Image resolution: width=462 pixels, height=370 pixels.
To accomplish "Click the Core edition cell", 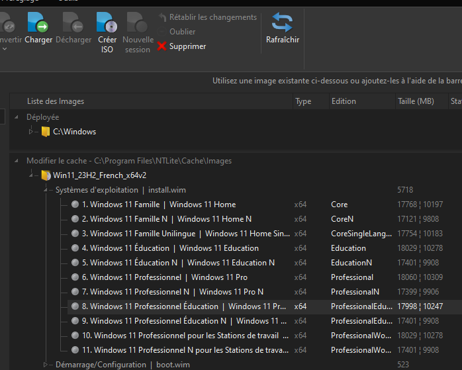I will 339,205.
